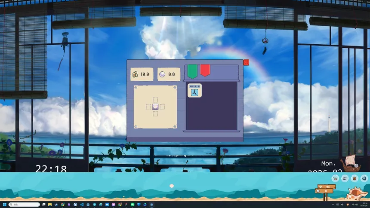Click the info icon on the parchment board
This screenshot has height=208, width=370.
click(136, 127)
